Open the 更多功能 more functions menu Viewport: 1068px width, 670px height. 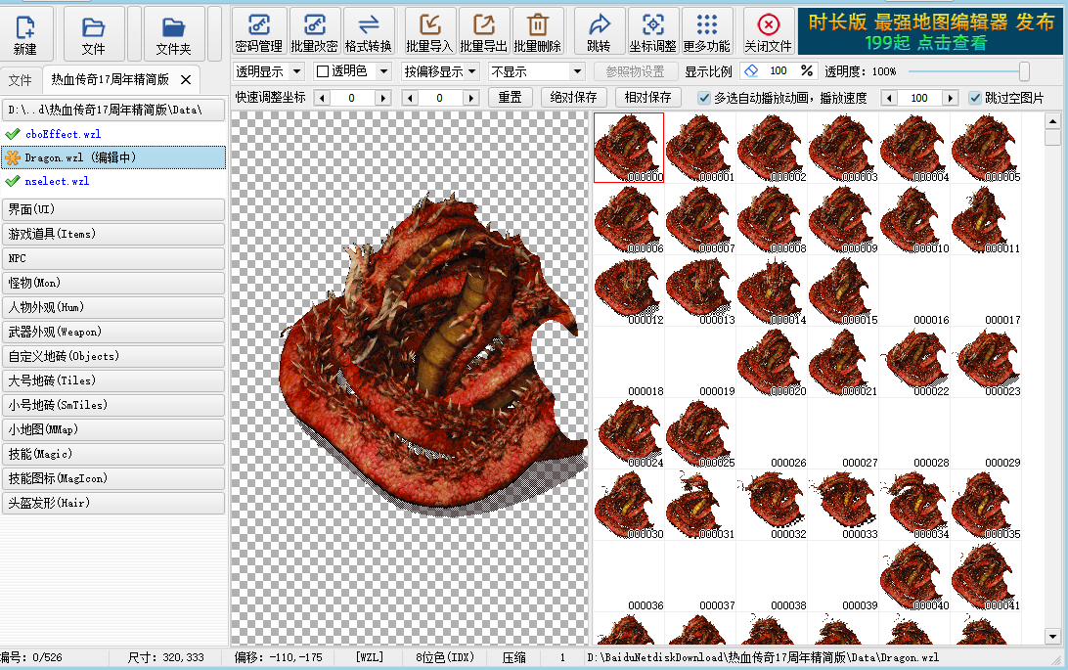pyautogui.click(x=707, y=32)
